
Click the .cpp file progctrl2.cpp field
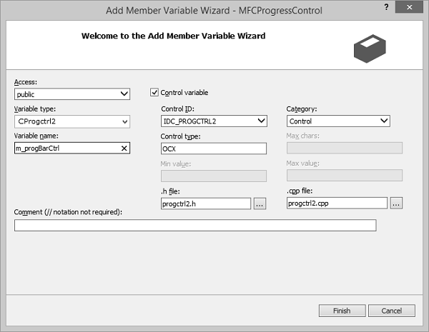pos(337,203)
